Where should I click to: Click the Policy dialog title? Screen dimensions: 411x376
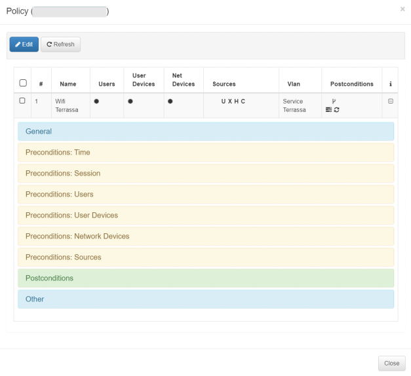click(58, 11)
